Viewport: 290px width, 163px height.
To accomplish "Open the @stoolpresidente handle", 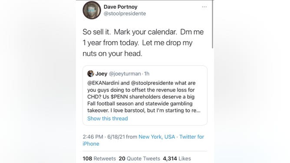I will [x=125, y=14].
